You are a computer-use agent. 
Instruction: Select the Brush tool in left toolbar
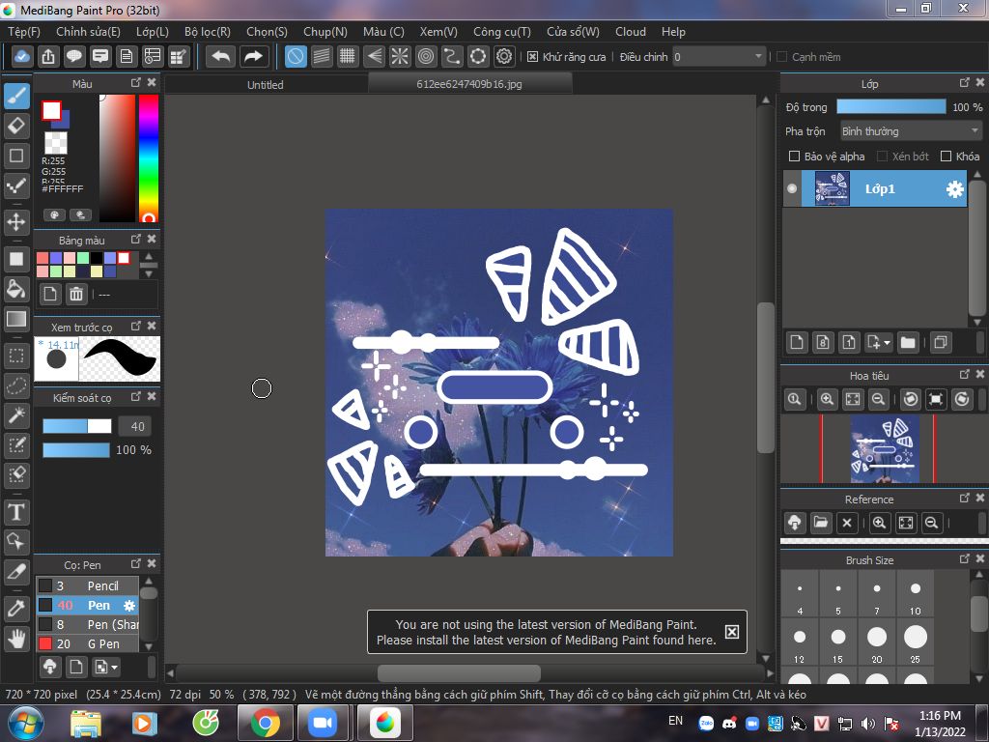tap(17, 97)
